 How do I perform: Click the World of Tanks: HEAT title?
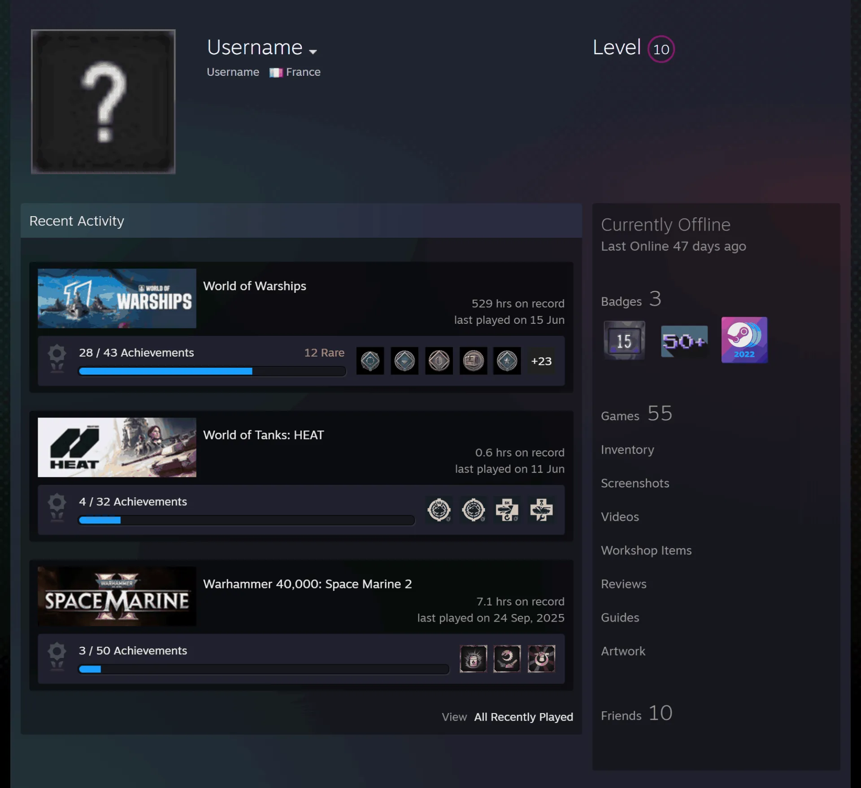263,435
